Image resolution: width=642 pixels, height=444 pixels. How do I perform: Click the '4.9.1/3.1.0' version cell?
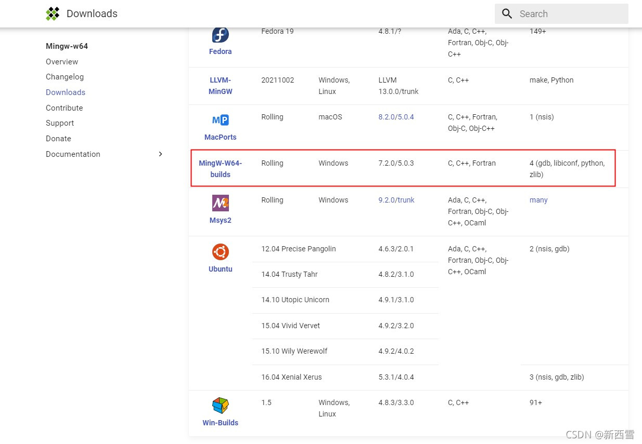pyautogui.click(x=396, y=300)
